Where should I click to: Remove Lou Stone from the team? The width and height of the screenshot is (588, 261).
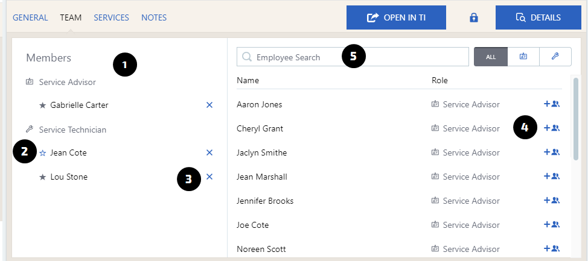(x=209, y=177)
